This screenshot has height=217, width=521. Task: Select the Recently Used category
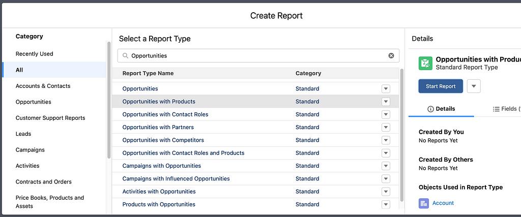34,54
